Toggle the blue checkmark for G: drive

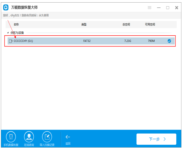pos(169,41)
